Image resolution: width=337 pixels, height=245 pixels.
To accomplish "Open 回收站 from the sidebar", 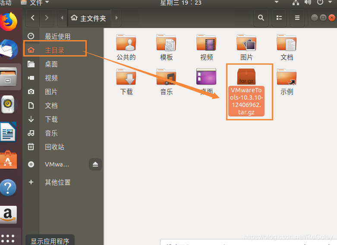I will tap(63, 147).
